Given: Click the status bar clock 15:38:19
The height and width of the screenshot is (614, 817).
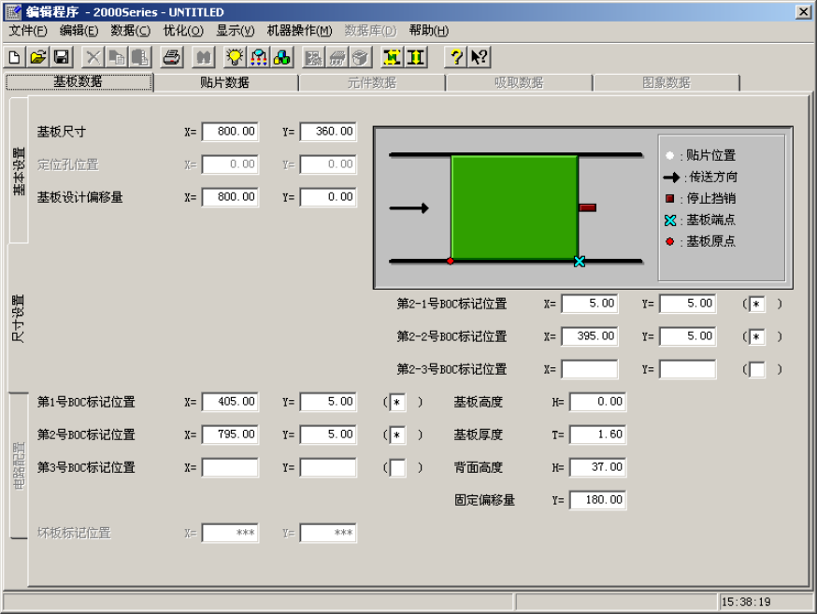Looking at the screenshot, I should point(746,602).
